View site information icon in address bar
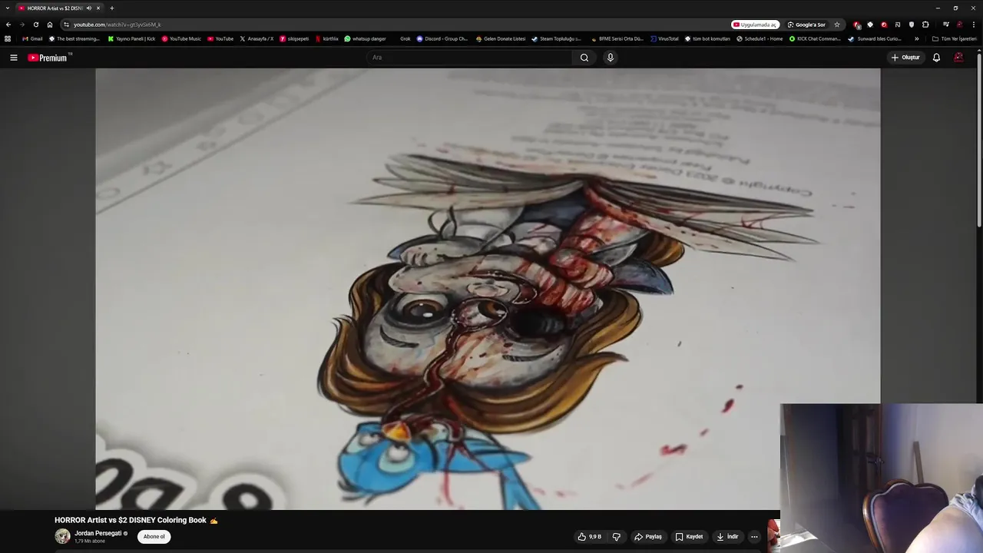This screenshot has width=983, height=553. [x=66, y=25]
